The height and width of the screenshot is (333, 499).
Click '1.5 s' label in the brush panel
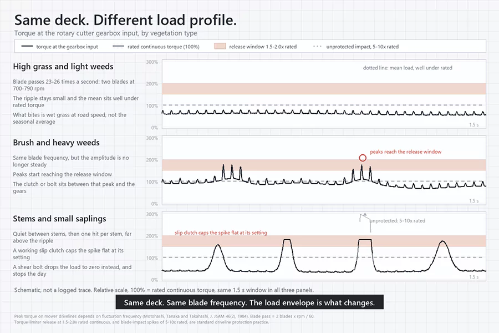pyautogui.click(x=474, y=201)
